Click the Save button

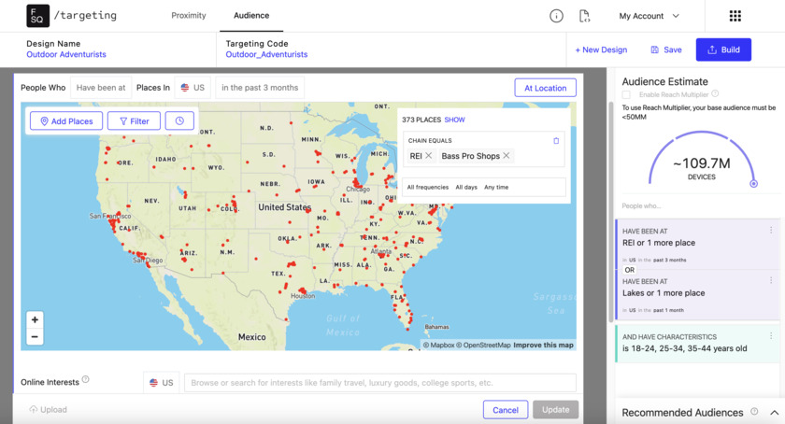(665, 49)
